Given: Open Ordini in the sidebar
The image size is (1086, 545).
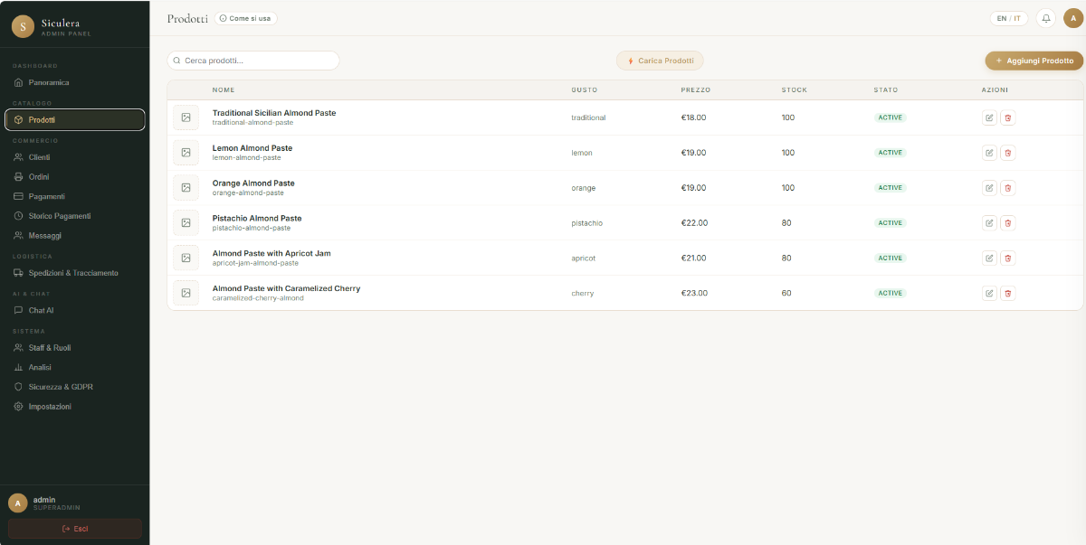Looking at the screenshot, I should (x=75, y=176).
